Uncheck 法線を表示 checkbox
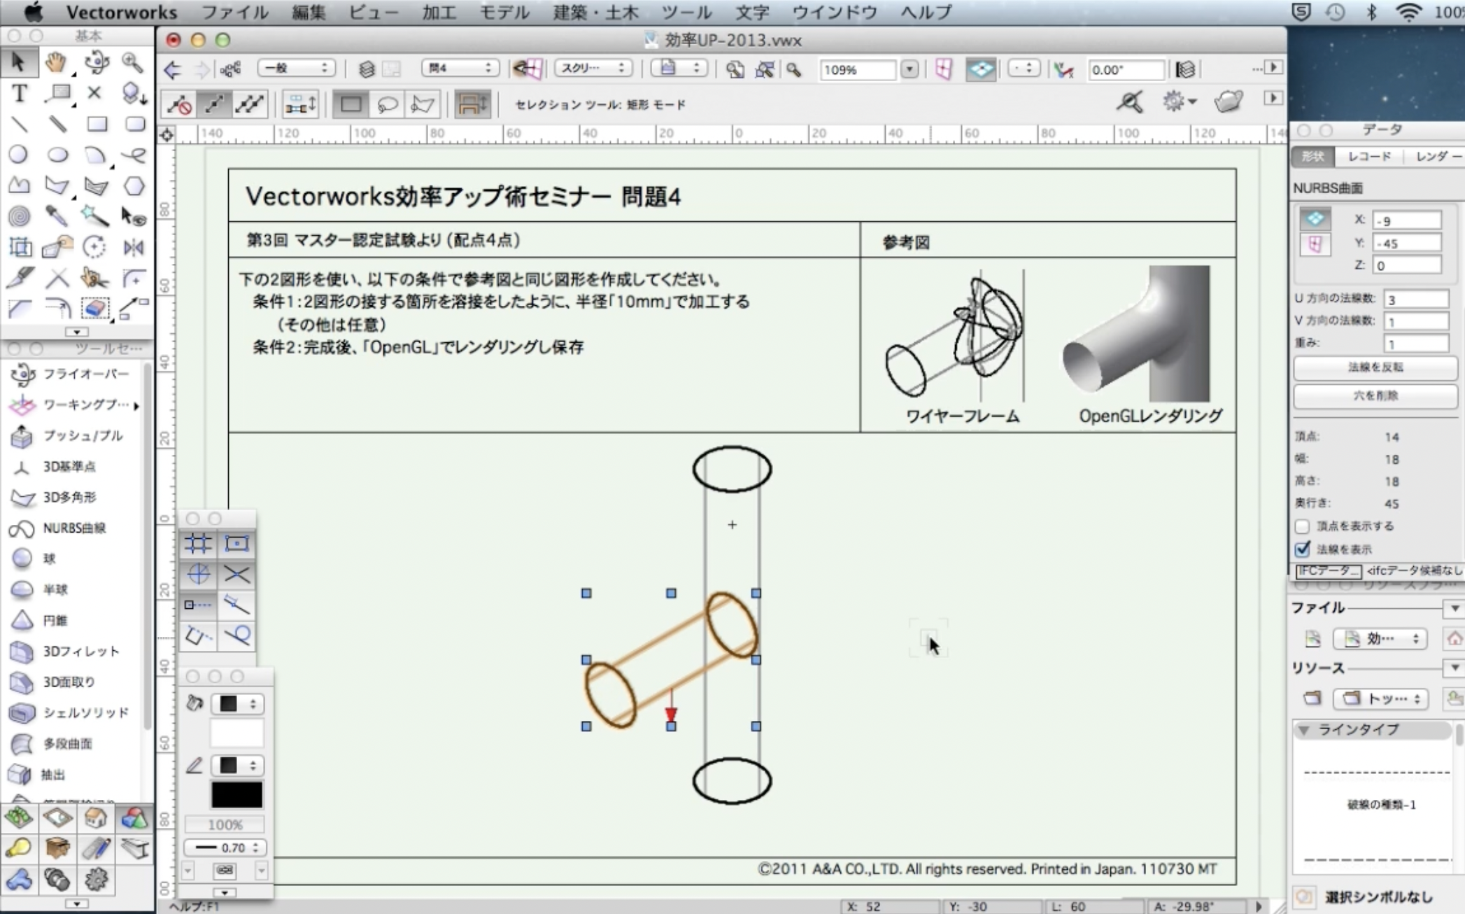 click(1302, 549)
